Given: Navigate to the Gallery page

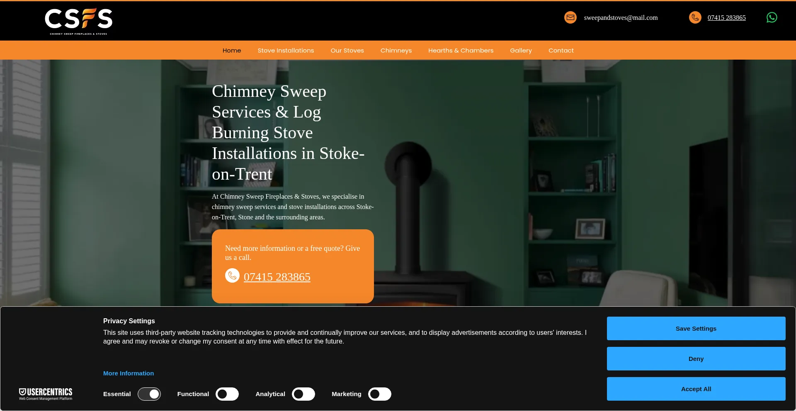Looking at the screenshot, I should coord(521,50).
